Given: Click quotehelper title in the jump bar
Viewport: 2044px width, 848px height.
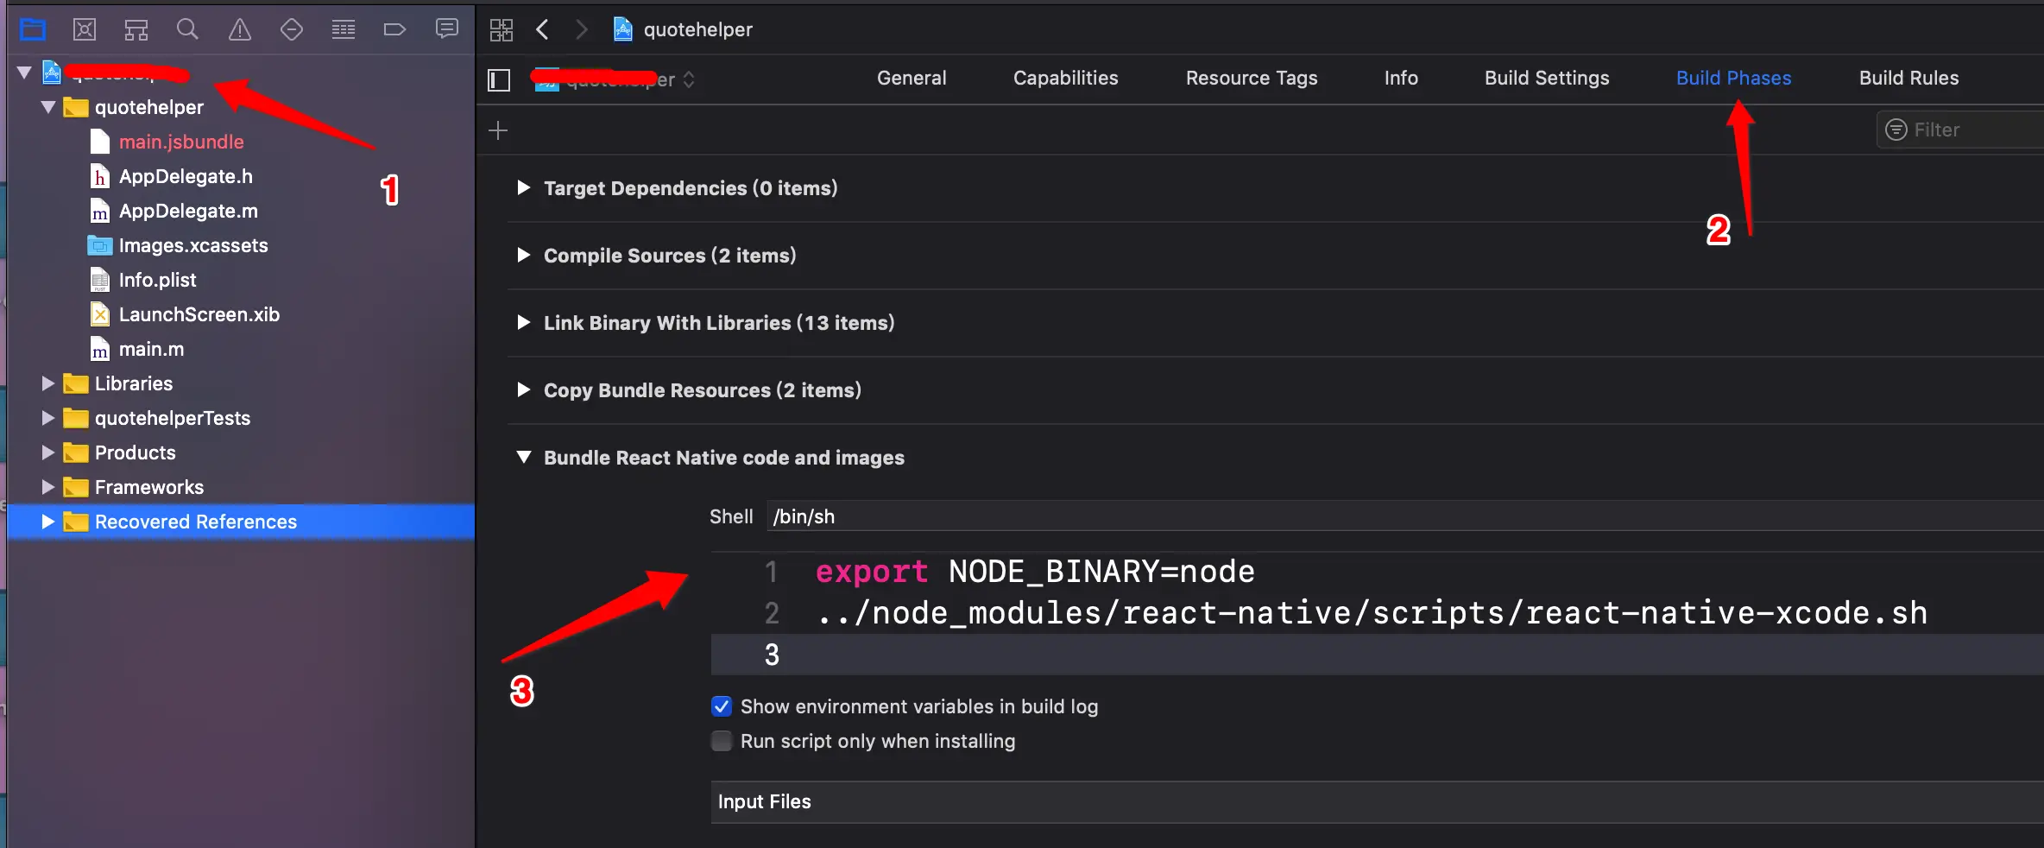Looking at the screenshot, I should (x=698, y=29).
